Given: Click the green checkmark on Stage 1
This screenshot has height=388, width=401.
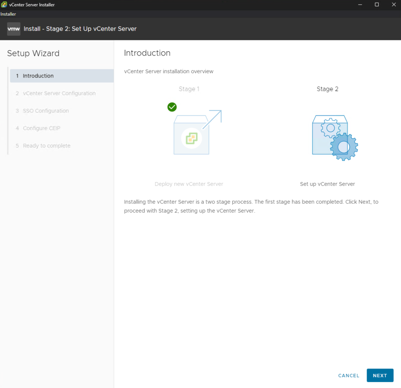Looking at the screenshot, I should click(172, 107).
